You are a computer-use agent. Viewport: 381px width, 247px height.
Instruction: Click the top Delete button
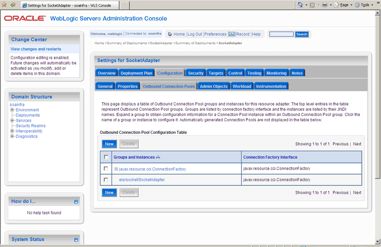tap(129, 144)
